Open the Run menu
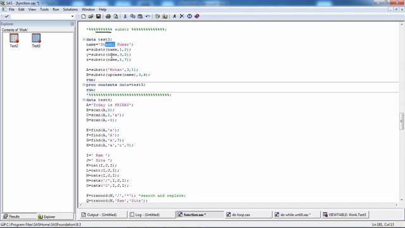Image resolution: width=405 pixels, height=228 pixels. (56, 9)
